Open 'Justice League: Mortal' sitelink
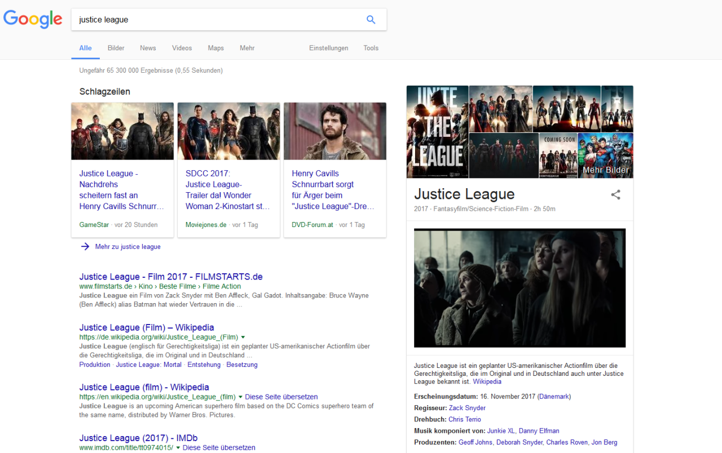Screen dimensions: 722x453 pos(149,365)
